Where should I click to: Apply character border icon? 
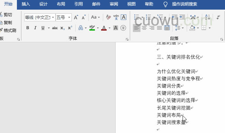pyautogui.click(x=124, y=17)
